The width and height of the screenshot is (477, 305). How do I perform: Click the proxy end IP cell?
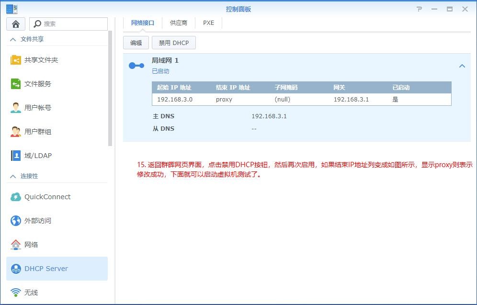pyautogui.click(x=224, y=100)
